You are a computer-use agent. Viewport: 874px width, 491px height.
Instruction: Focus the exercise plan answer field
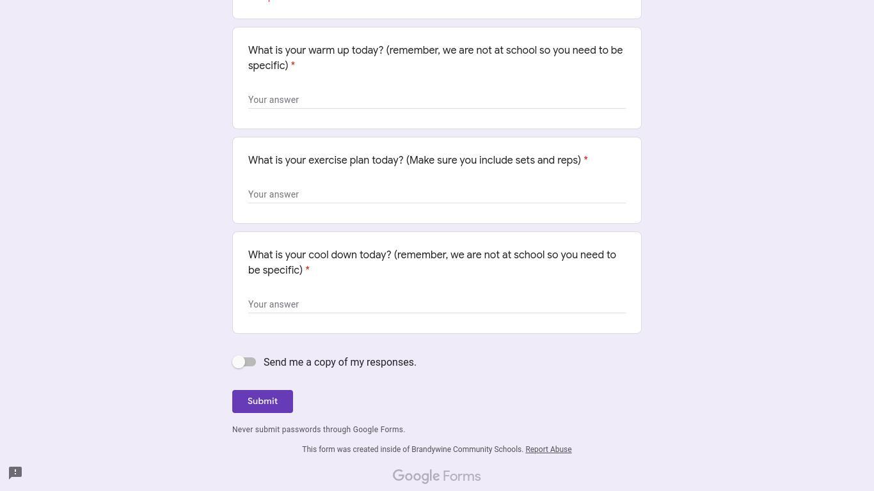click(x=437, y=194)
